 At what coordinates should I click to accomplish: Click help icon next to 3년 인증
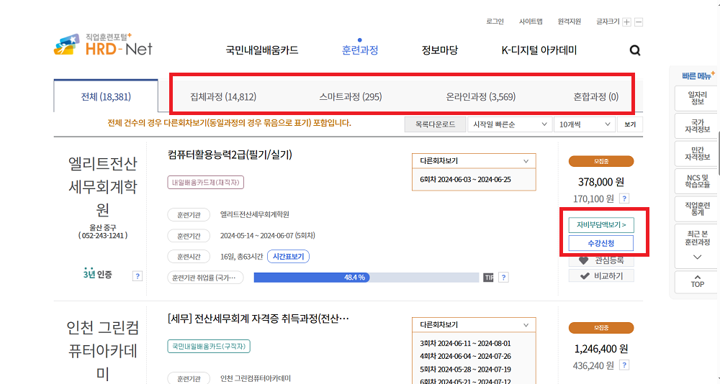pyautogui.click(x=138, y=275)
